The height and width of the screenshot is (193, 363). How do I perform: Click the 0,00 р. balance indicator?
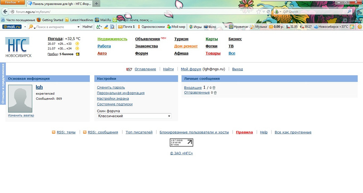[276, 27]
